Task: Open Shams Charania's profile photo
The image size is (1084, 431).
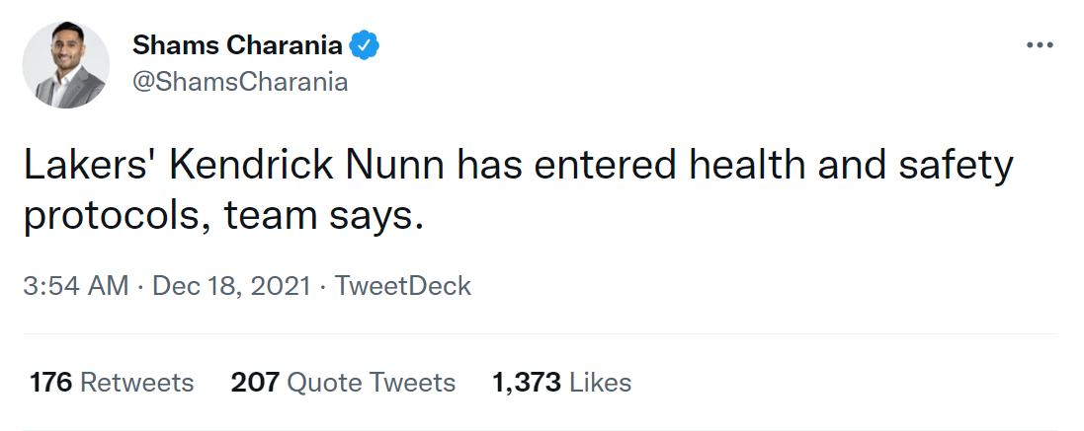Action: [66, 64]
